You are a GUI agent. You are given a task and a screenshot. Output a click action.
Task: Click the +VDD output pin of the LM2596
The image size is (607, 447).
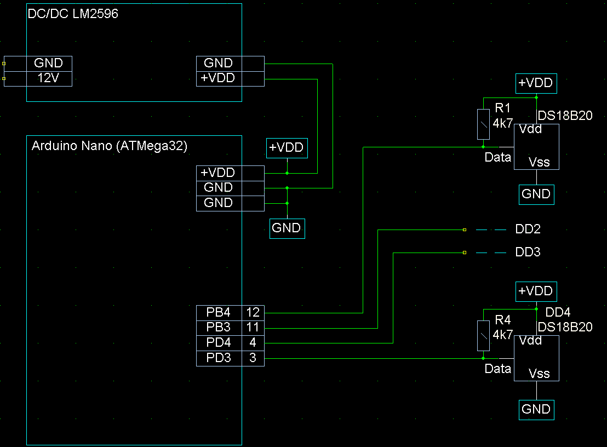[x=218, y=78]
